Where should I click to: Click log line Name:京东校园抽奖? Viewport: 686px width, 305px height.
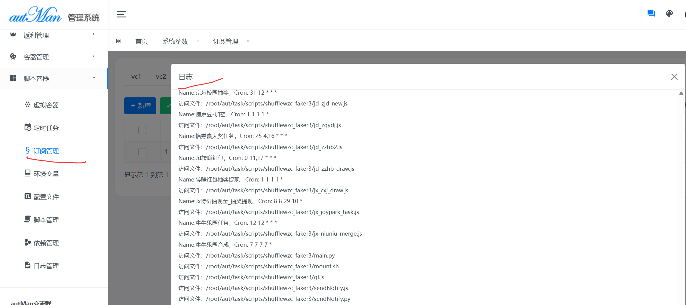(x=228, y=93)
